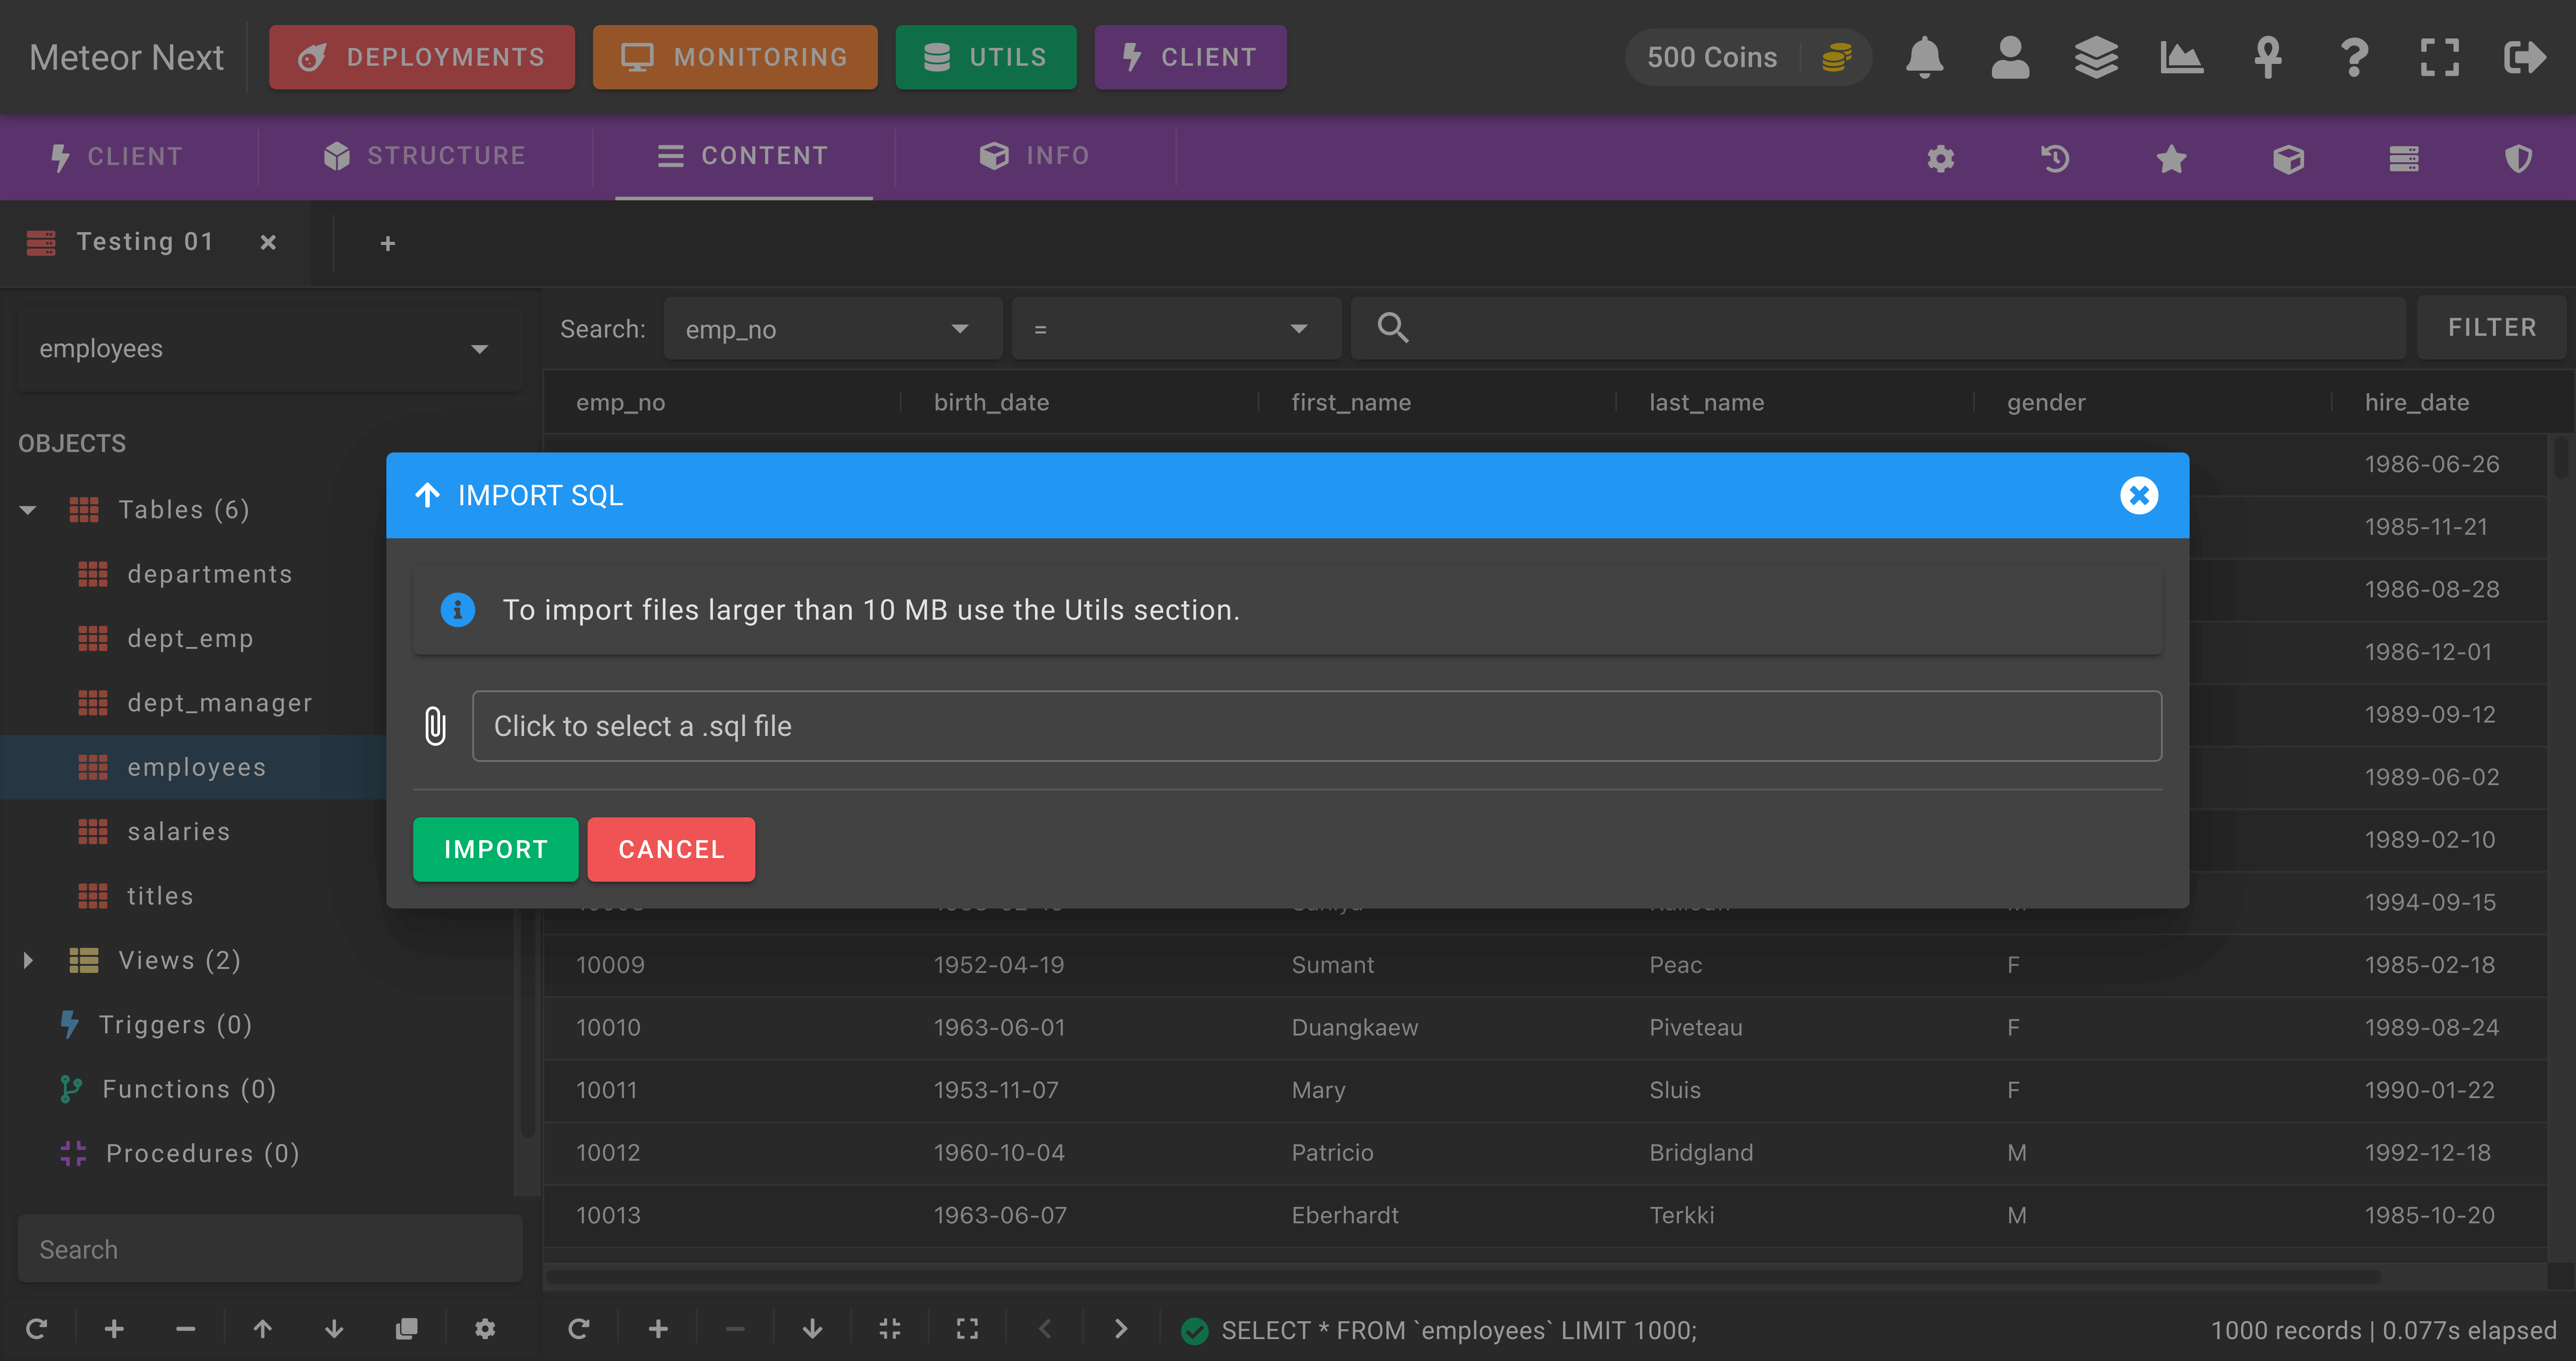
Task: Open Monitoring section
Action: (x=735, y=57)
